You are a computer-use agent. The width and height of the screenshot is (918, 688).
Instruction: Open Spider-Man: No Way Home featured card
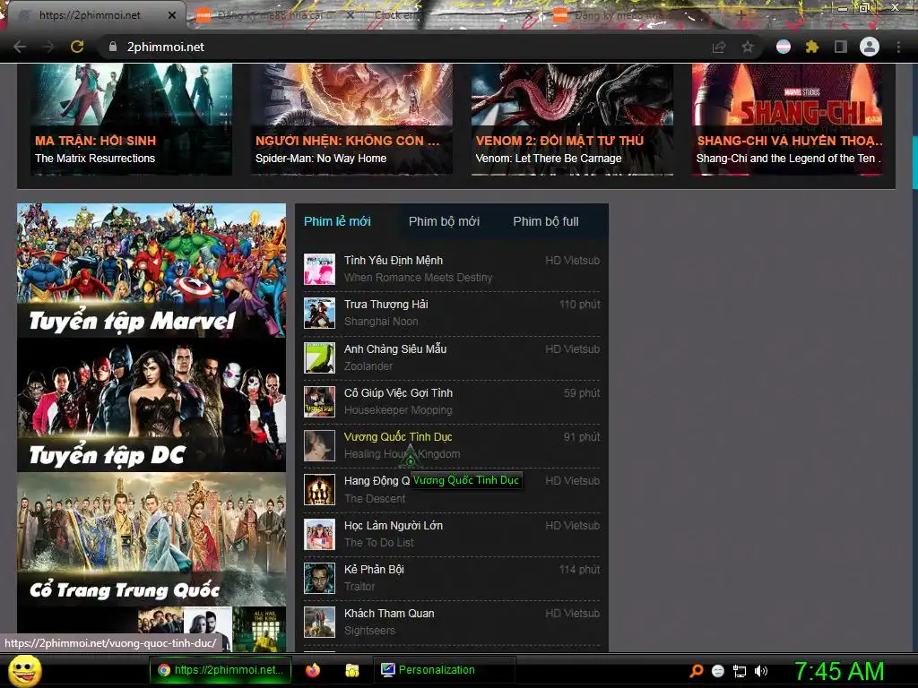tap(351, 120)
